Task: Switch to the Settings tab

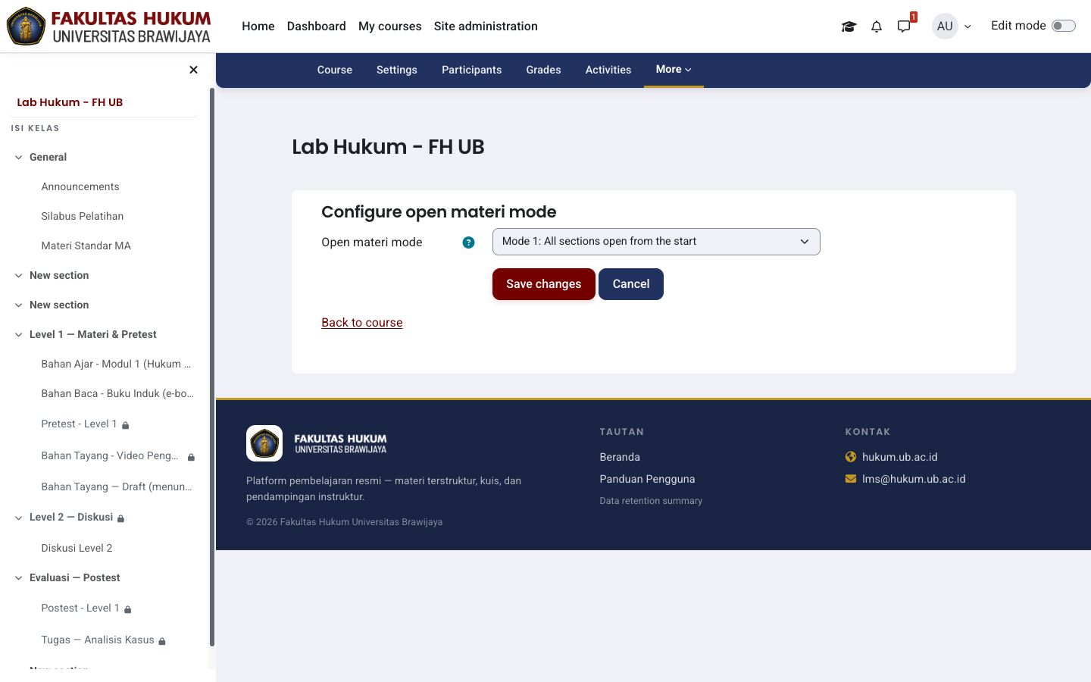Action: (397, 70)
